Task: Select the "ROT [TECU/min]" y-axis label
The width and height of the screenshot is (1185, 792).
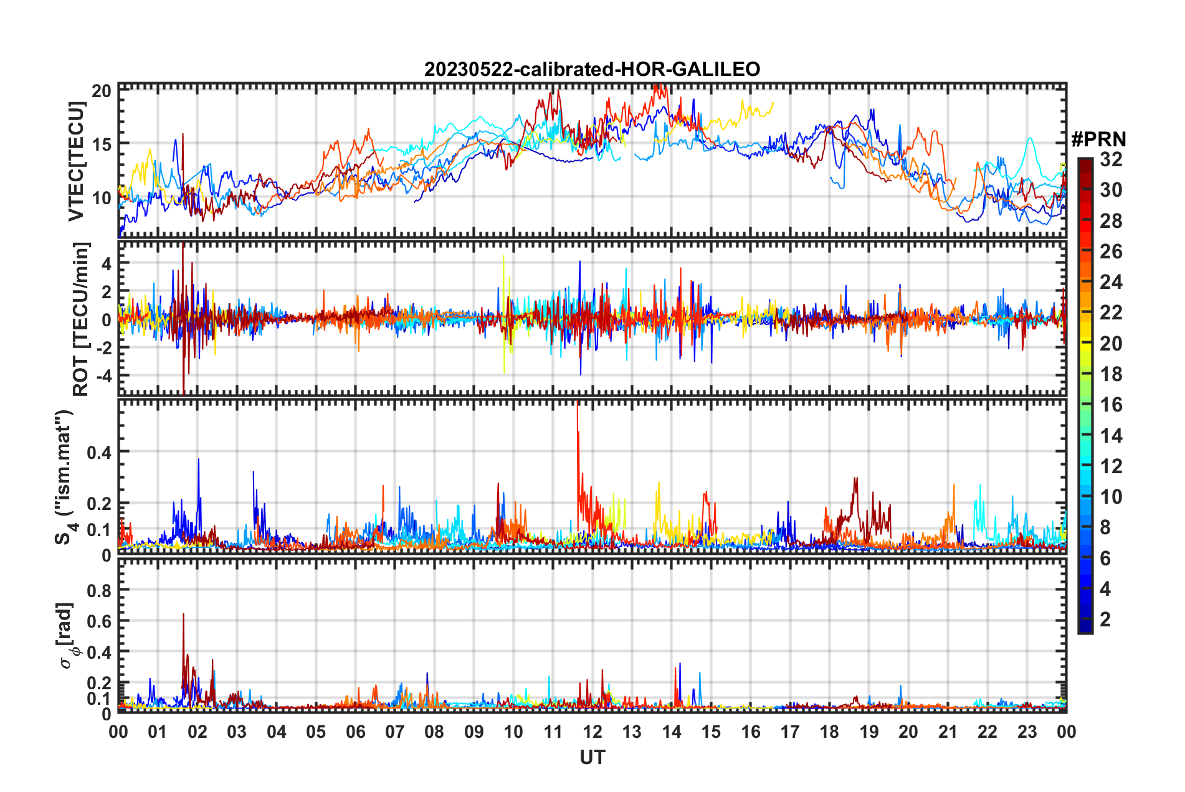Action: pos(80,319)
